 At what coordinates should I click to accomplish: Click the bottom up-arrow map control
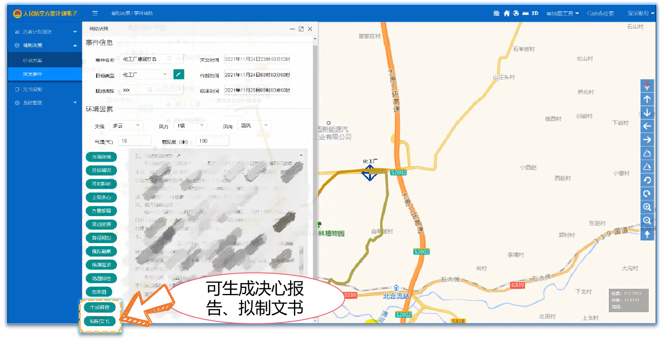(647, 234)
